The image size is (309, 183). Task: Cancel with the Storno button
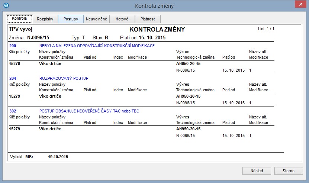point(289,171)
